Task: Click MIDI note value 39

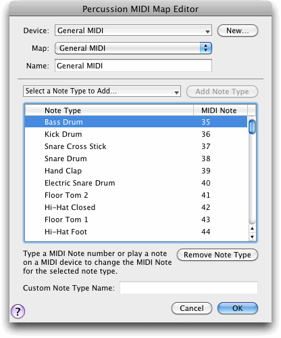Action: click(206, 171)
